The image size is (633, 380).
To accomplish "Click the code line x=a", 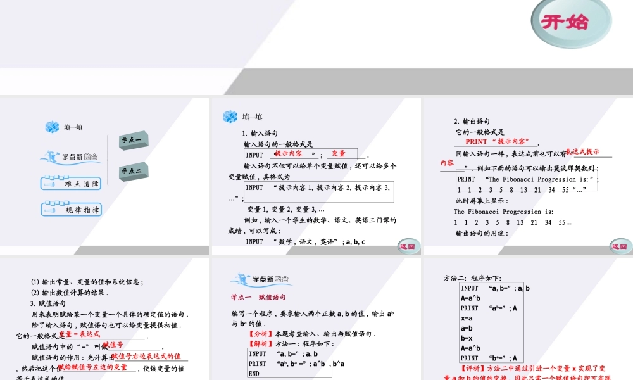I will pos(467,318).
